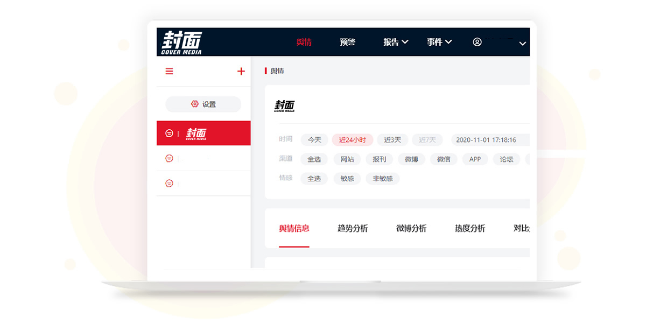
Task: Select the 近24小时 time filter
Action: click(352, 140)
